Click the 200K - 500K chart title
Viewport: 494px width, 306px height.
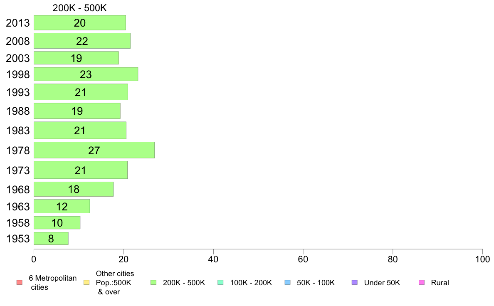[x=80, y=8]
